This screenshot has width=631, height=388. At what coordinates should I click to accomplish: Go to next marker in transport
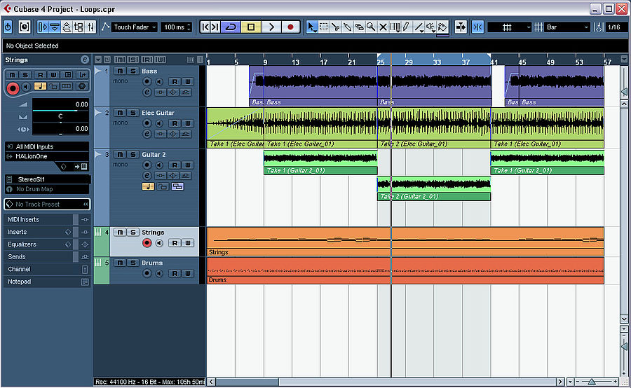pos(215,27)
